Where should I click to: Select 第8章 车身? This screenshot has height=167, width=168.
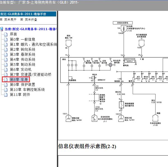click(x=19, y=79)
